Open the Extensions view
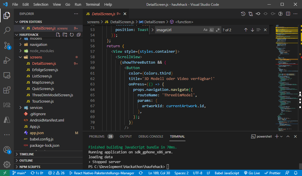The image size is (302, 176). tap(7, 90)
